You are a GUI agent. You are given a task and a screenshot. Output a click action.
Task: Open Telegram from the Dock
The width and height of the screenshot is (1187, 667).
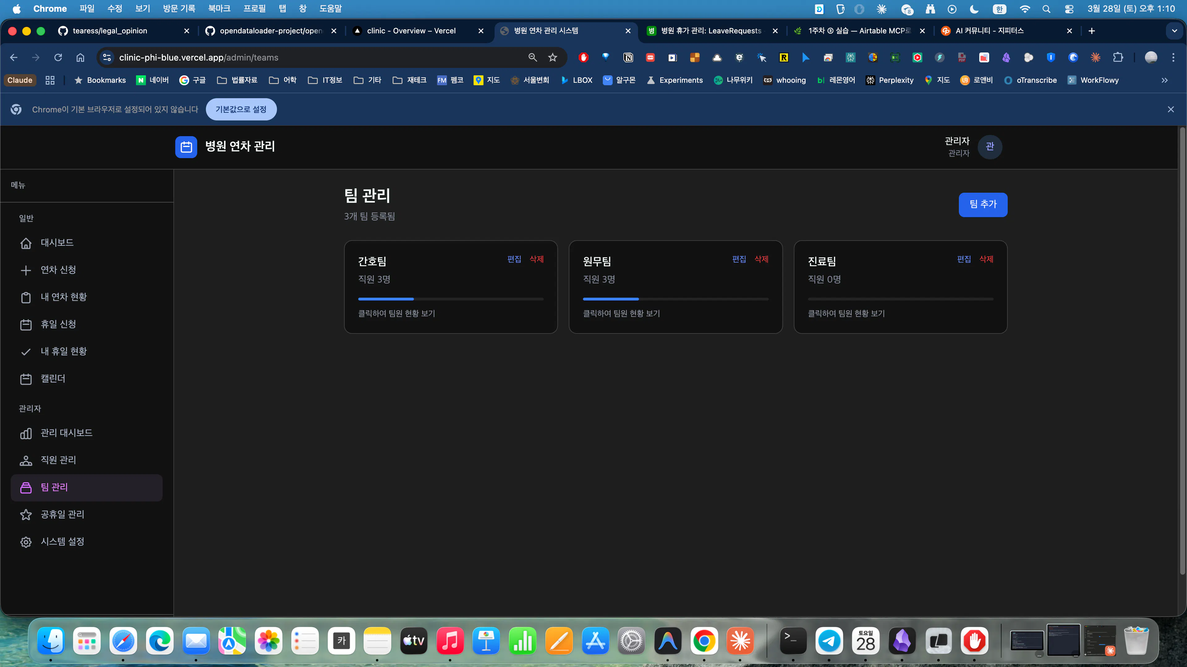click(829, 640)
